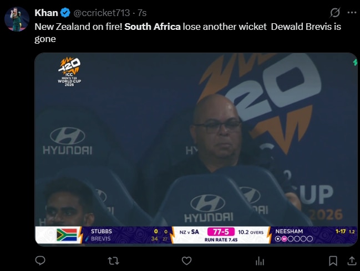Like the tweet with heart icon
Image resolution: width=360 pixels, height=271 pixels.
click(186, 260)
